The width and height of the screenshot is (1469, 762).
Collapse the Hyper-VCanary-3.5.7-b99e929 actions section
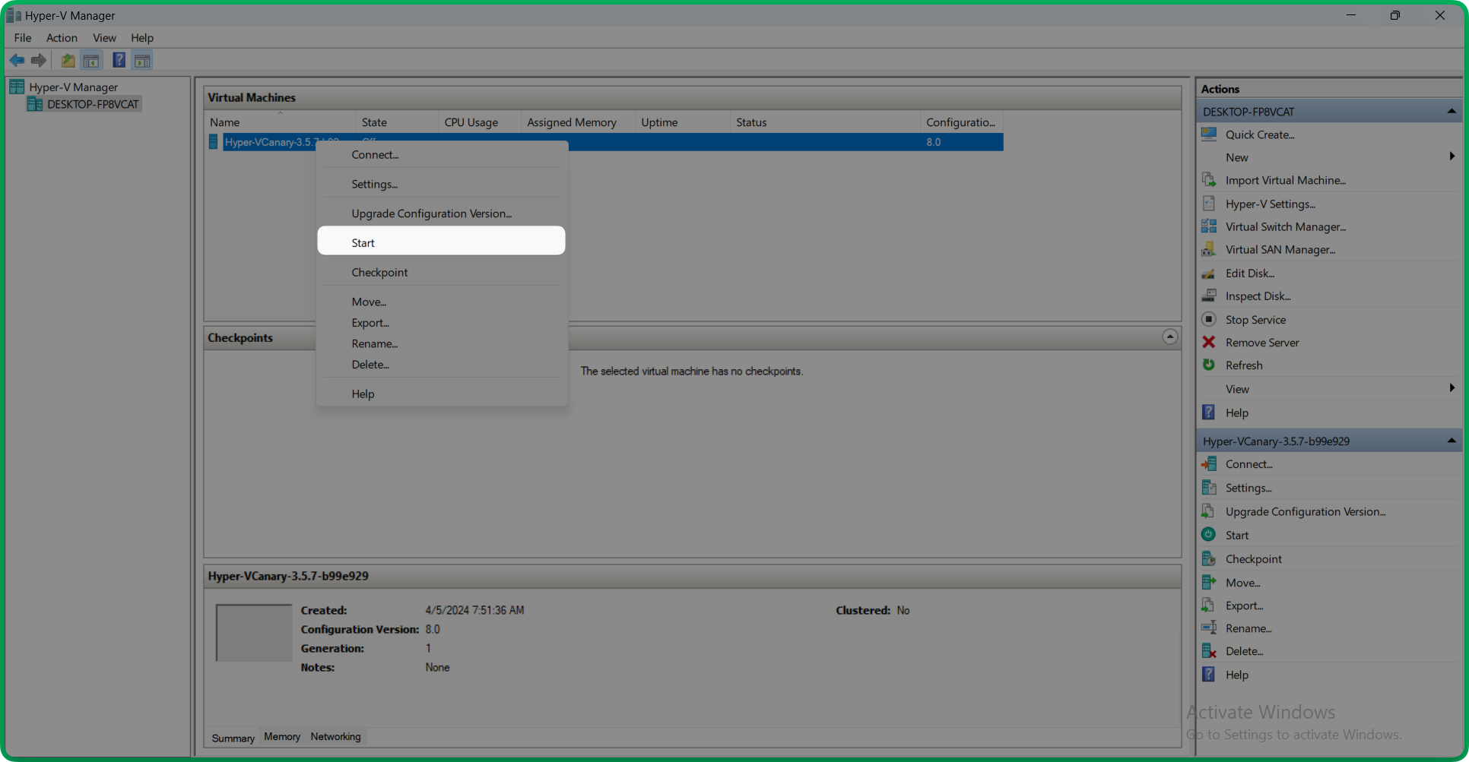pos(1452,441)
